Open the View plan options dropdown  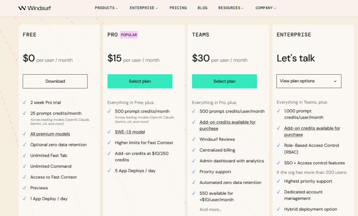[309, 81]
